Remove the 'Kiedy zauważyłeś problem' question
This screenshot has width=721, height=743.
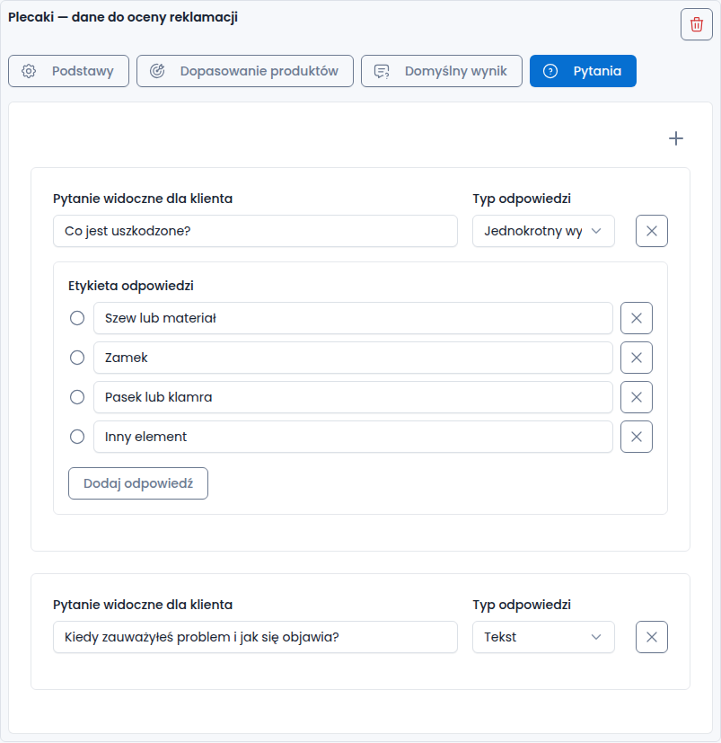651,637
